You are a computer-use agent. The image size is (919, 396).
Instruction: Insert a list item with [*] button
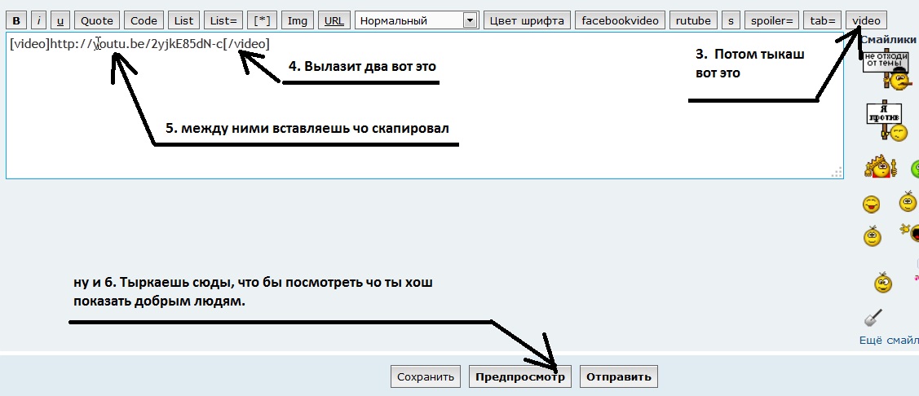(x=262, y=20)
